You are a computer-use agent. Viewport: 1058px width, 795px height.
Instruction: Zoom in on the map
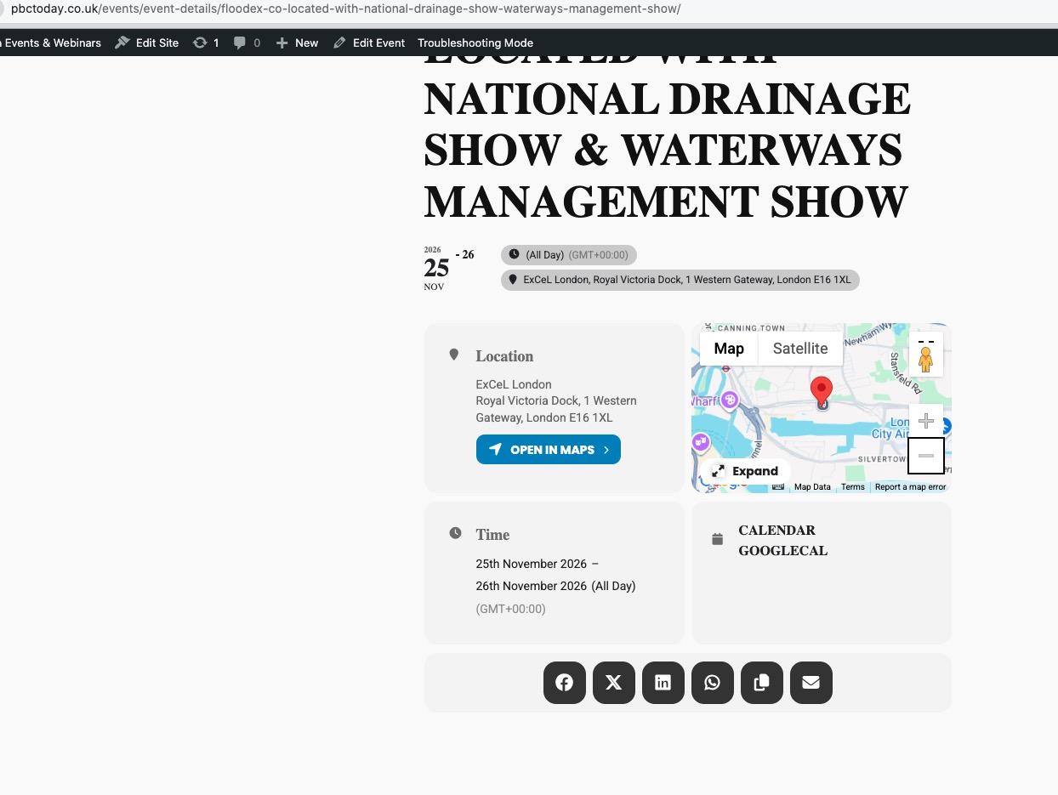pyautogui.click(x=926, y=421)
